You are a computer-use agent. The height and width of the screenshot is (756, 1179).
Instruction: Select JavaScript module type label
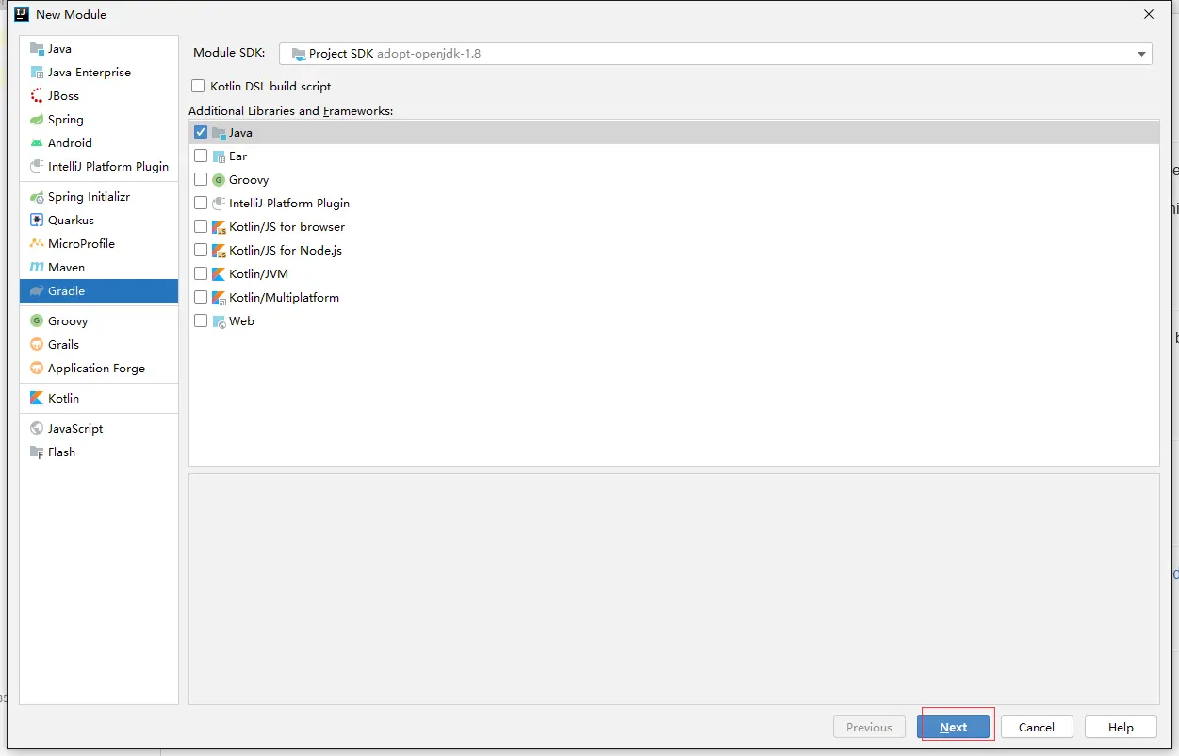click(x=75, y=429)
